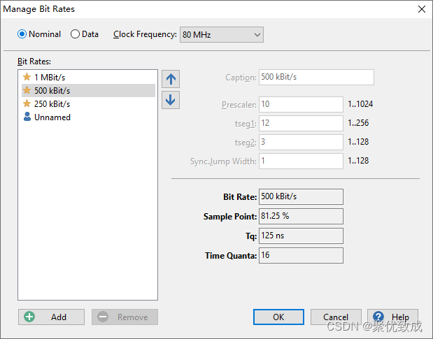Click the tseg1 value field
Image resolution: width=433 pixels, height=339 pixels.
point(301,123)
